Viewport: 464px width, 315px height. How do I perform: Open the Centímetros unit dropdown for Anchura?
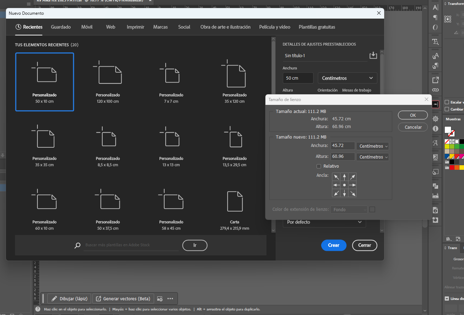(x=372, y=146)
